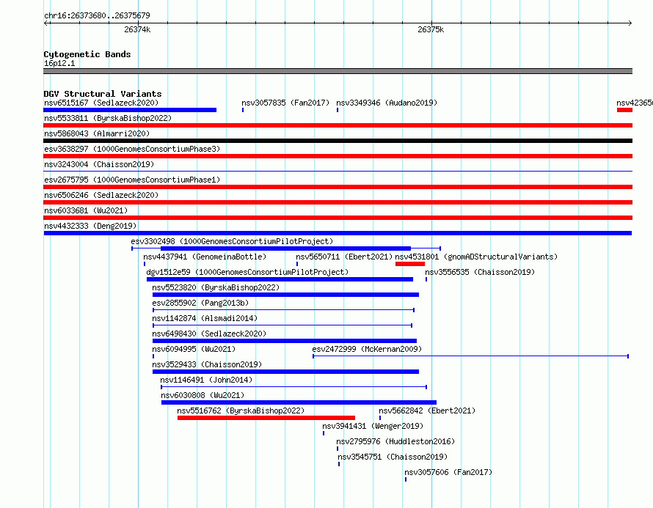The height and width of the screenshot is (508, 653).
Task: Click the nsv5533811 (ByrskaBishop2022) label
Action: (108, 118)
